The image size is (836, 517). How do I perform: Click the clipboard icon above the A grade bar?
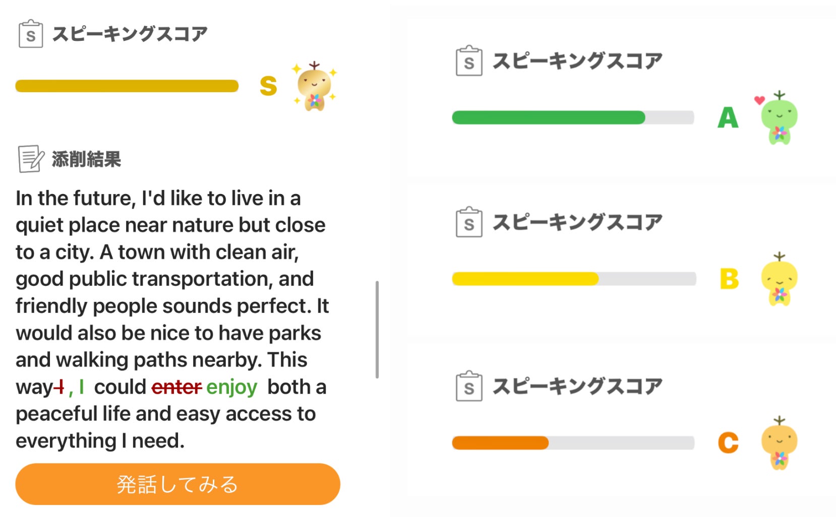tap(469, 61)
